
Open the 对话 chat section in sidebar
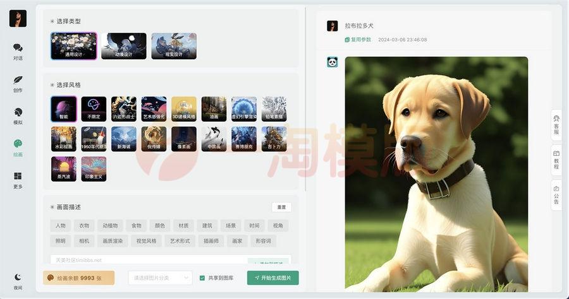click(18, 51)
